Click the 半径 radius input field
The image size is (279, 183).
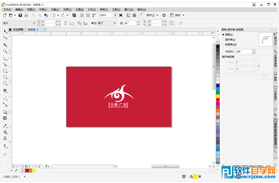(243, 51)
